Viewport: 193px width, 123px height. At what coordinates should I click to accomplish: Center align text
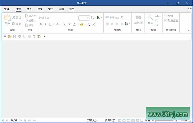point(112,24)
